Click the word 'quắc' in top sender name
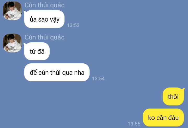Screen dimensions: 188x128 [57, 5]
